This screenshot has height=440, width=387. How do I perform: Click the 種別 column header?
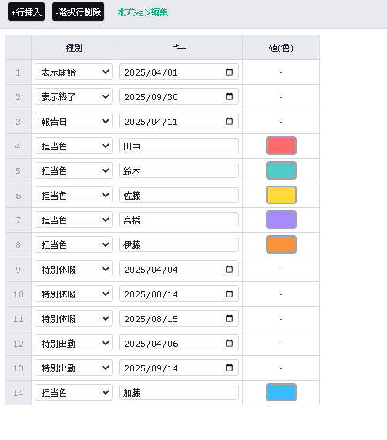(73, 48)
